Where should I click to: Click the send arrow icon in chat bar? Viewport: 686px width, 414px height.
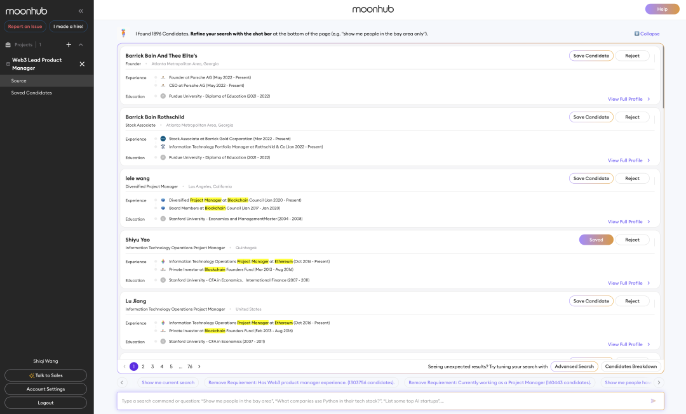tap(653, 401)
